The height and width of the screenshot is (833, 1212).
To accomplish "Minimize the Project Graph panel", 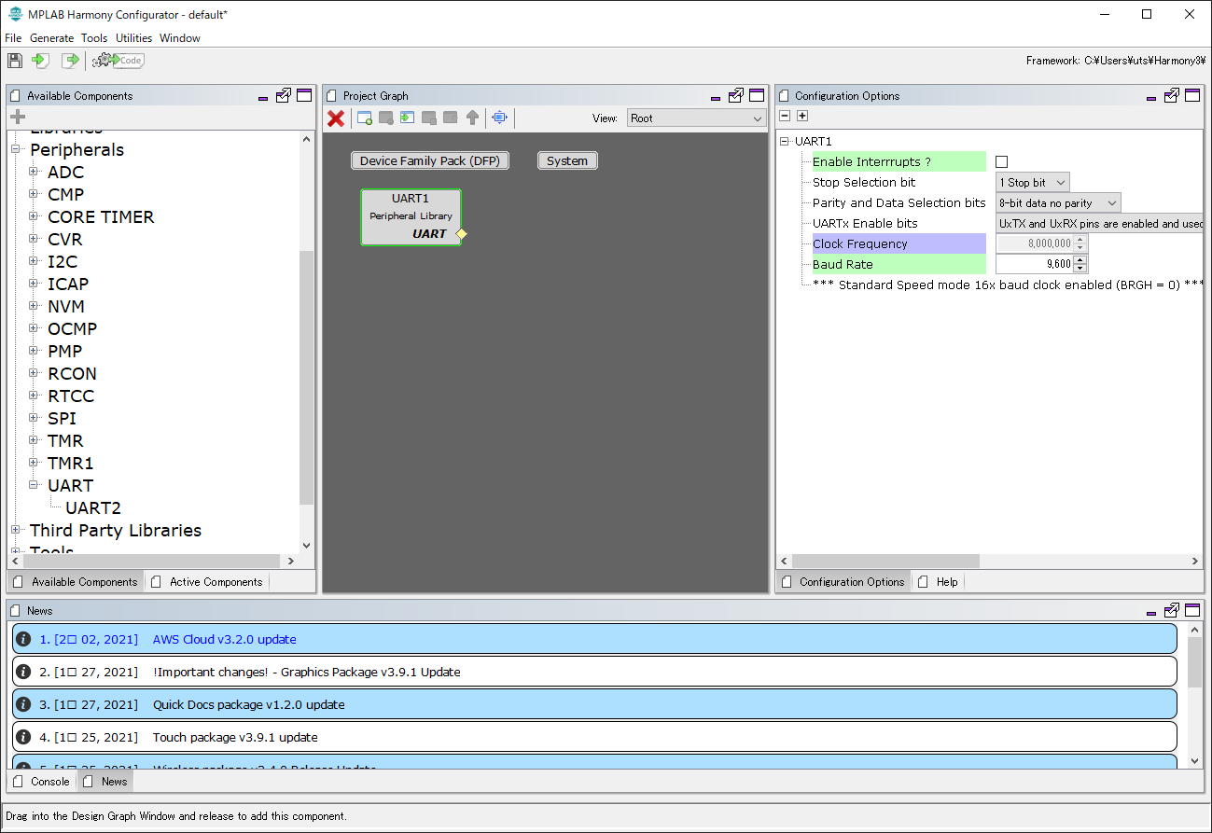I will [x=716, y=97].
